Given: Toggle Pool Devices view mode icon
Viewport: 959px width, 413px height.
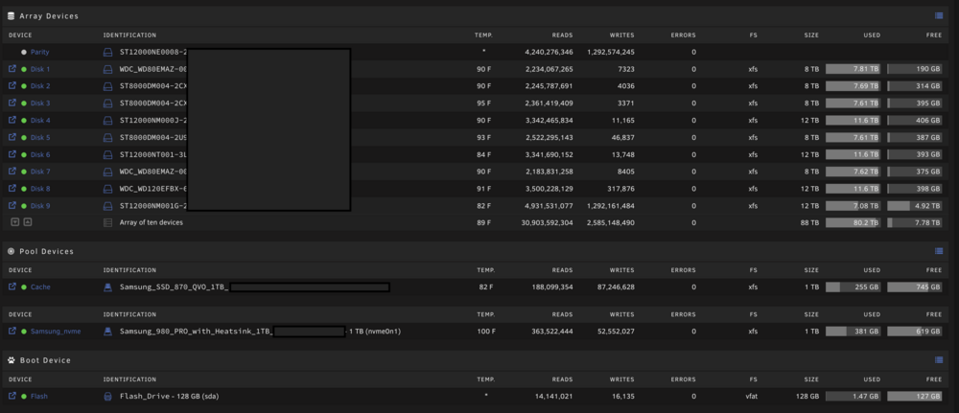Looking at the screenshot, I should tap(939, 251).
